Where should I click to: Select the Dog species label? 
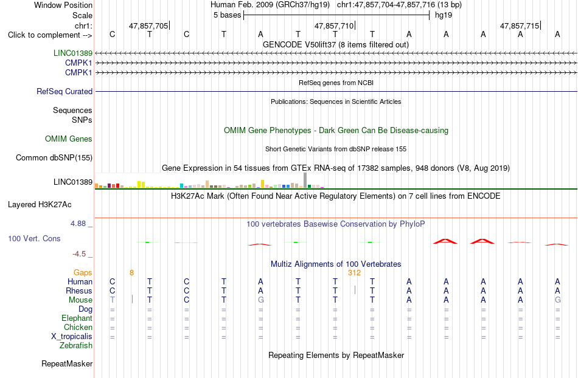[x=85, y=309]
